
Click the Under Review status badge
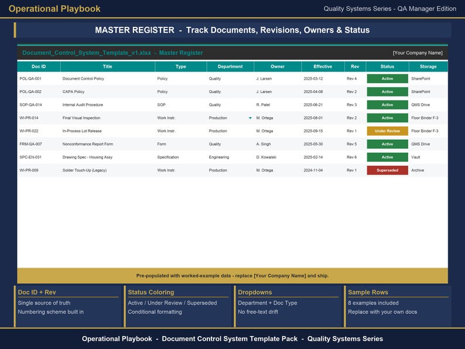point(387,131)
